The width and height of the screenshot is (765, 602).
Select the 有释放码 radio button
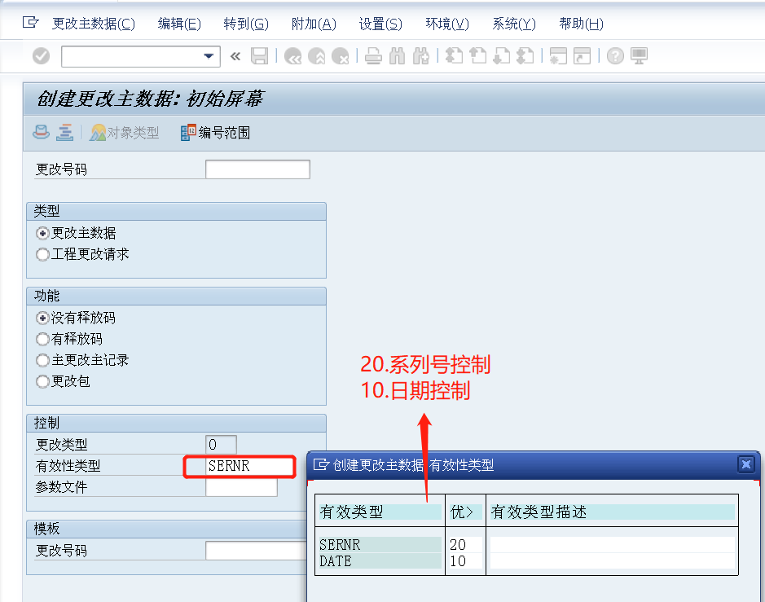pos(42,339)
